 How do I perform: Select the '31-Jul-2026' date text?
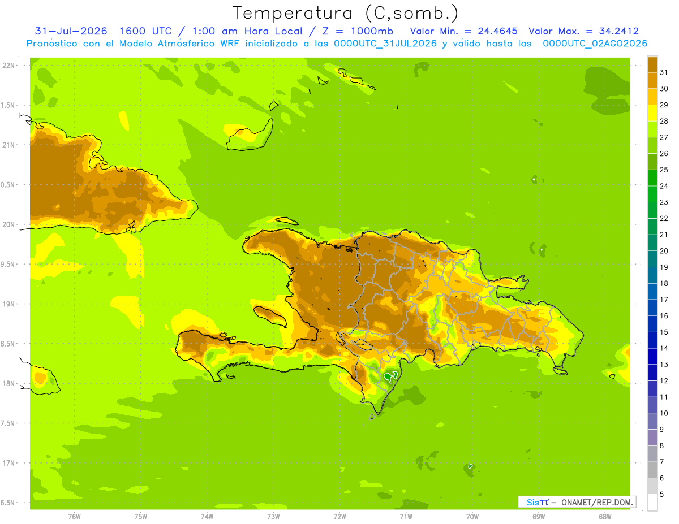(x=71, y=31)
